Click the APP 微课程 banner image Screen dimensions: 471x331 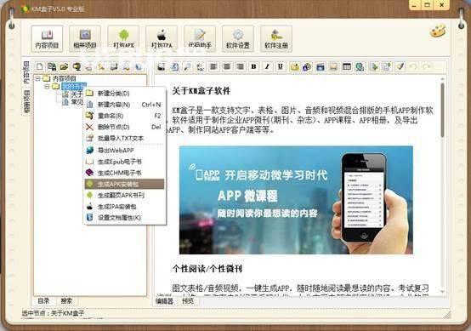click(296, 200)
